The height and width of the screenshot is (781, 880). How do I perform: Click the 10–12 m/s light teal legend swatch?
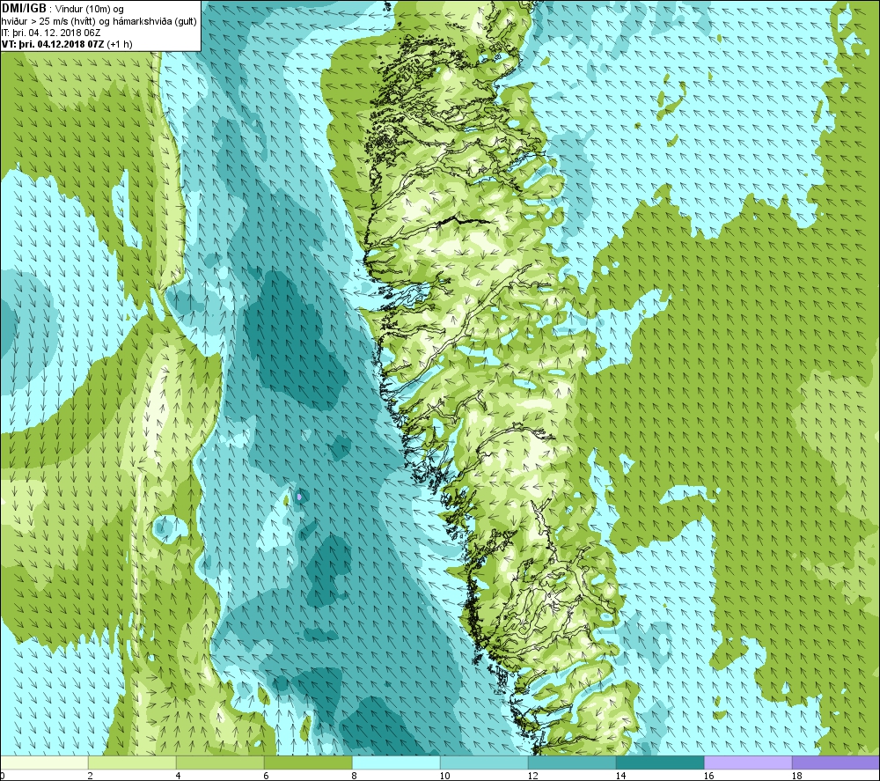tap(484, 763)
